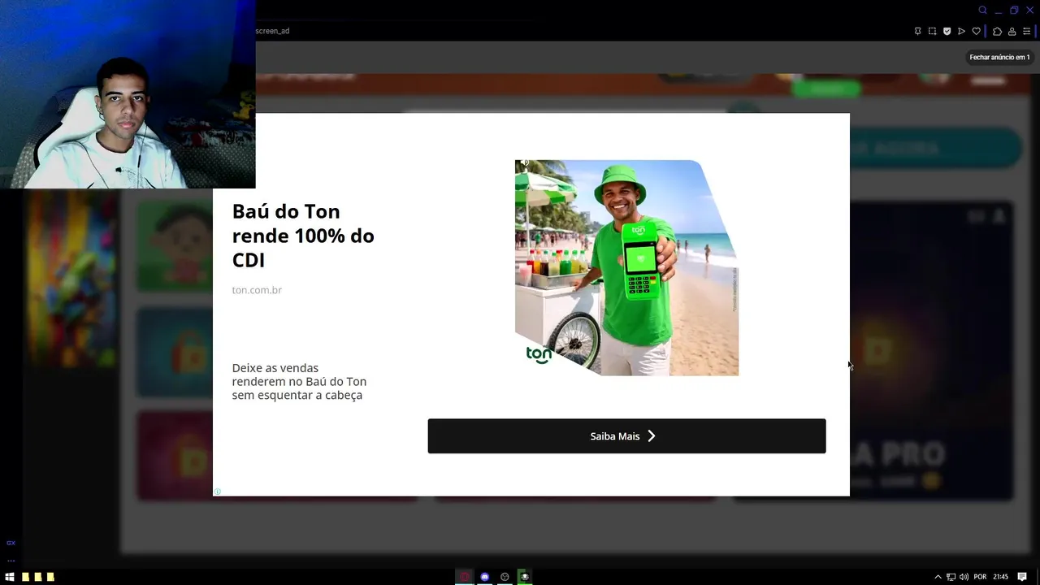This screenshot has width=1040, height=585.
Task: Click the first yellow pinned taskbar folder
Action: click(x=25, y=577)
